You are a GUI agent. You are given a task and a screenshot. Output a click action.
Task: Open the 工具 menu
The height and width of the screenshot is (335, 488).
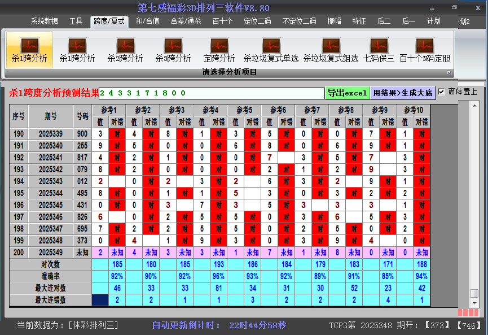tap(76, 21)
